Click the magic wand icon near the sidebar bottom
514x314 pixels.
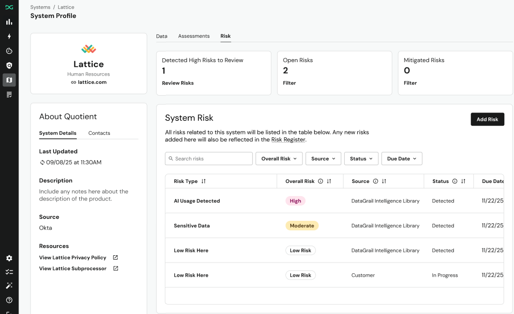click(x=9, y=286)
